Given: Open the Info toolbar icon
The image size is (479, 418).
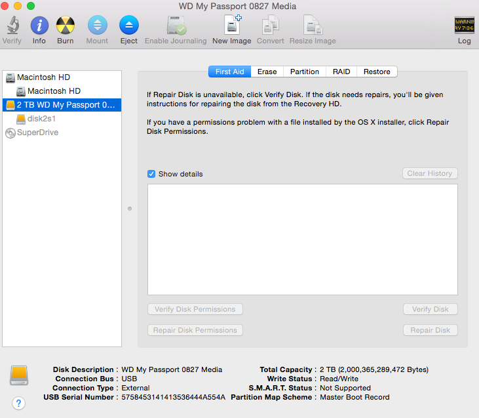Looking at the screenshot, I should (x=39, y=26).
